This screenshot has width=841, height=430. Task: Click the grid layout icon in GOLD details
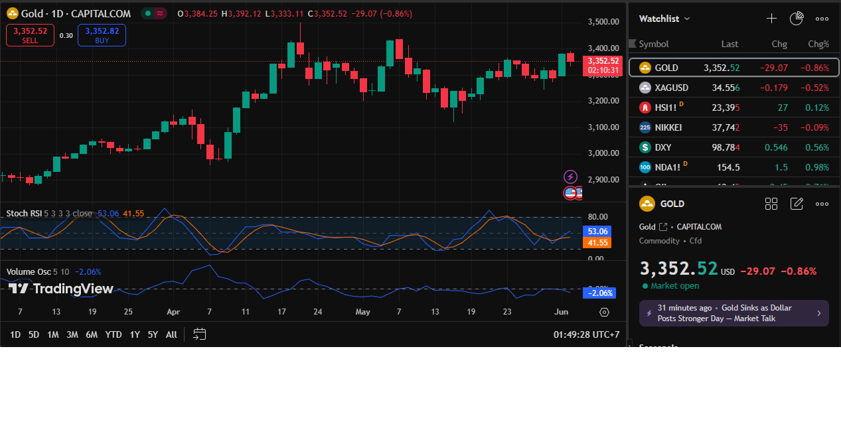771,204
